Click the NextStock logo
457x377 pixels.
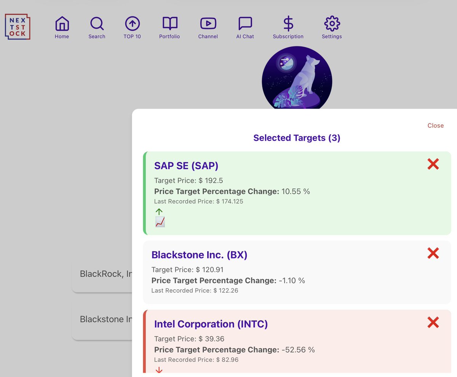click(x=18, y=27)
